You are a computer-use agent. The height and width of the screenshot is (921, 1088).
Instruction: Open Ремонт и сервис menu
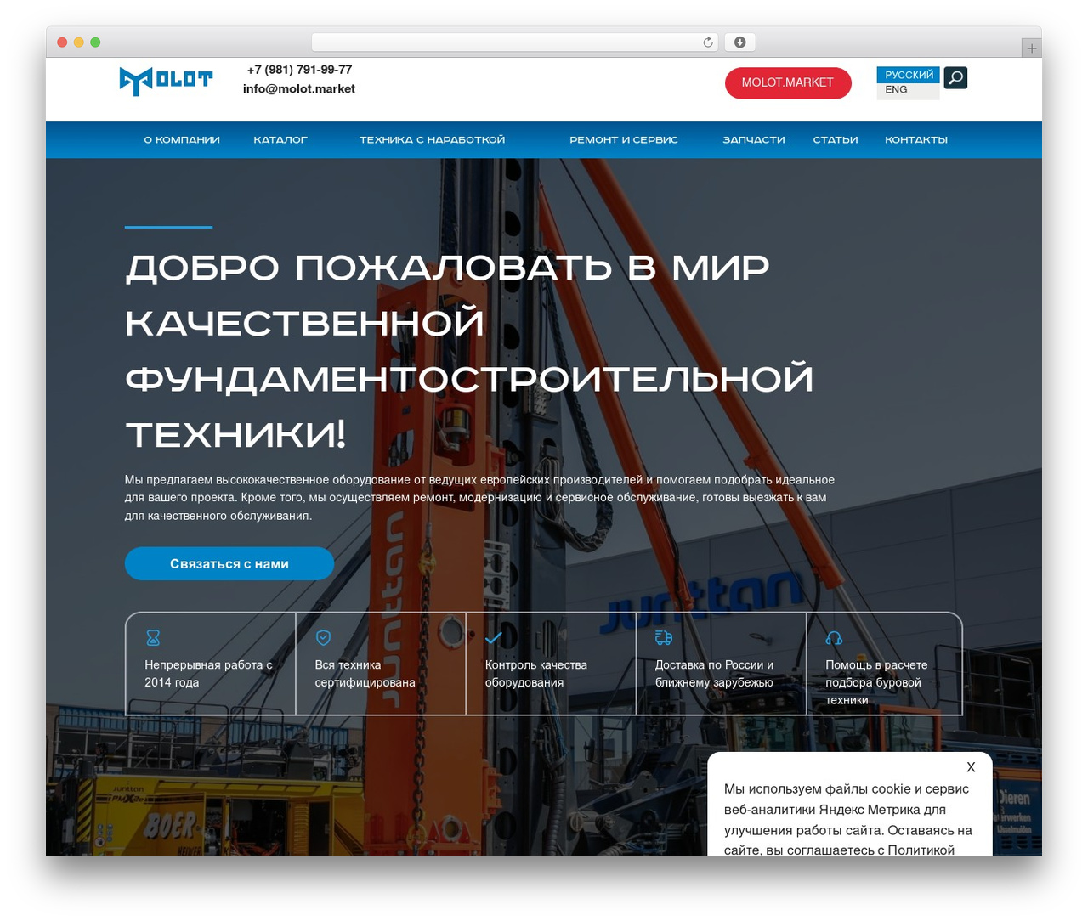(624, 140)
